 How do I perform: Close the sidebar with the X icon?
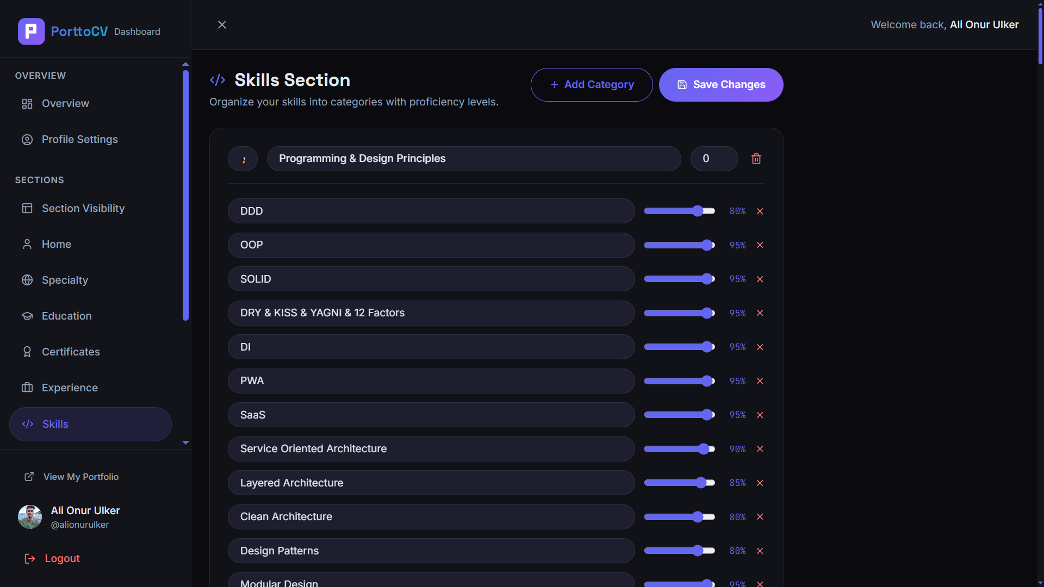(222, 24)
